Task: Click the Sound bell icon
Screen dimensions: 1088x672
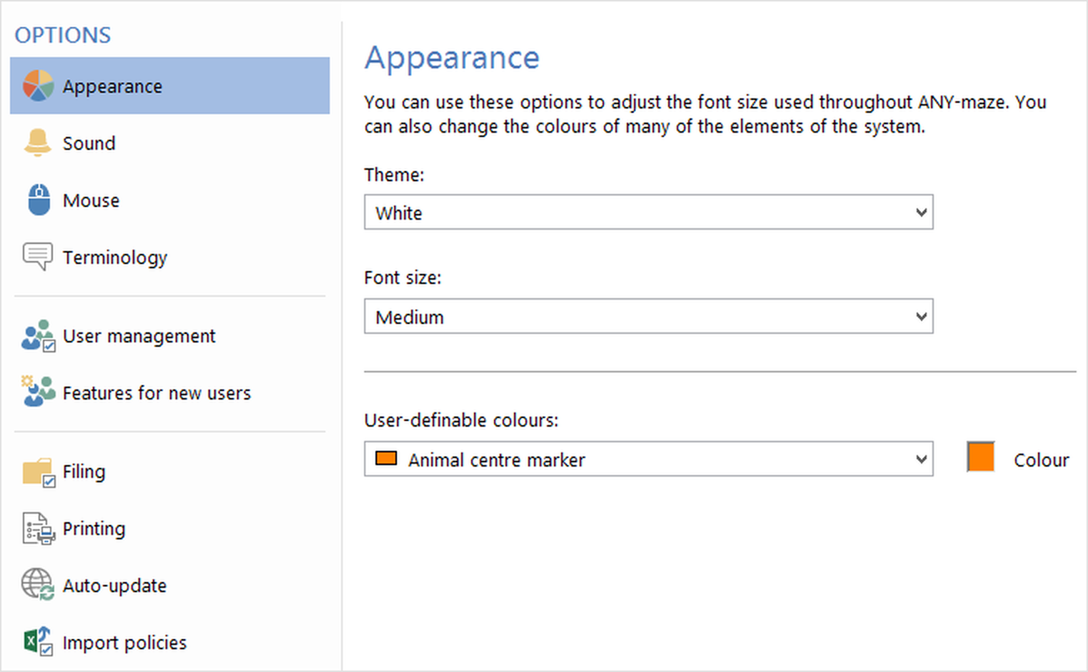Action: (38, 143)
